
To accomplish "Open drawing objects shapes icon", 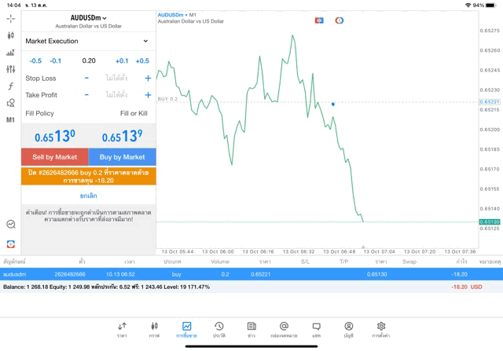I will pos(10,103).
